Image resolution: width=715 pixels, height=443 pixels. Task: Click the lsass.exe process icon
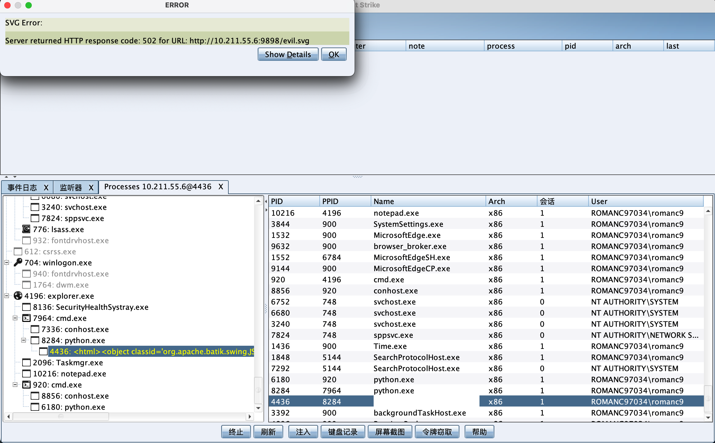tap(26, 229)
